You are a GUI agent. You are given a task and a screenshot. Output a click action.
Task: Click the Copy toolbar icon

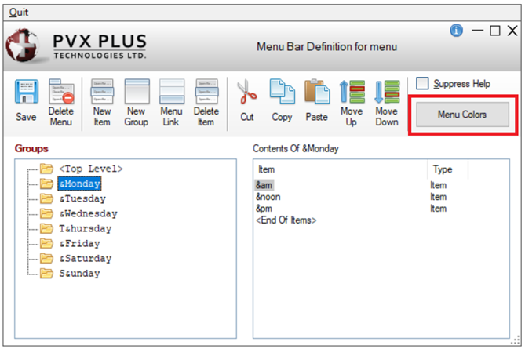[282, 93]
